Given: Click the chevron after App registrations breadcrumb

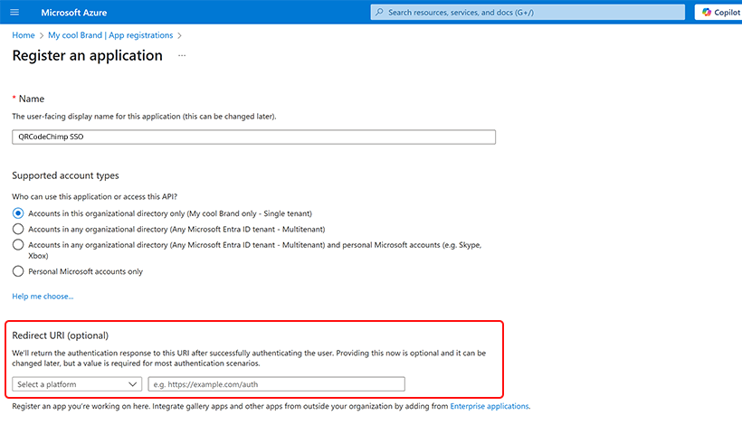Looking at the screenshot, I should [x=179, y=35].
